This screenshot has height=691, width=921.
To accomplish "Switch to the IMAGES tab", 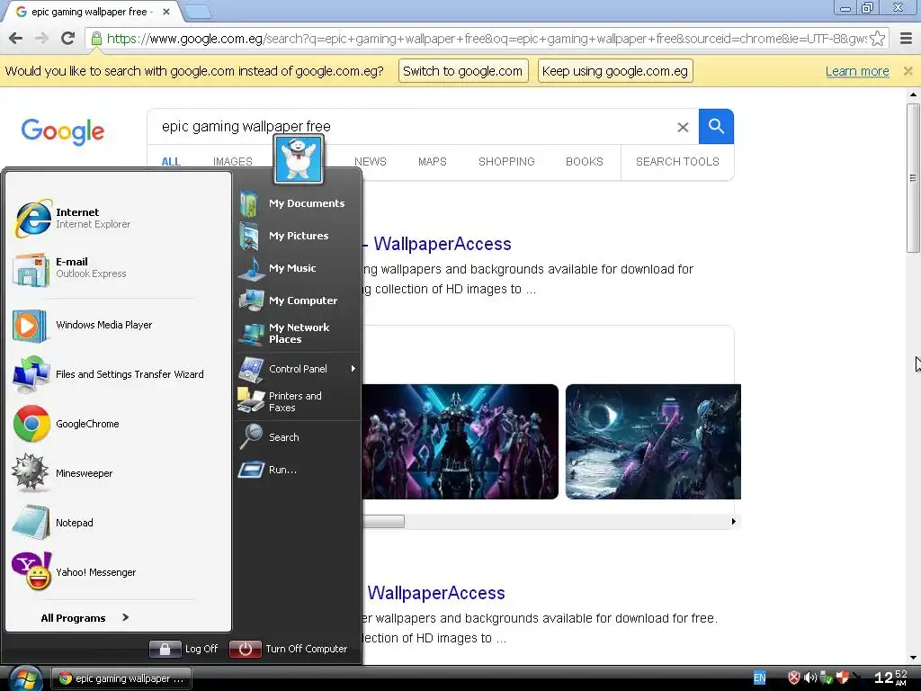I will [x=233, y=162].
